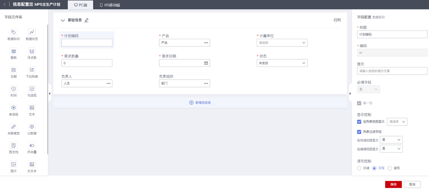
Task: Pick the 开关量 switch component icon
Action: [x=32, y=146]
